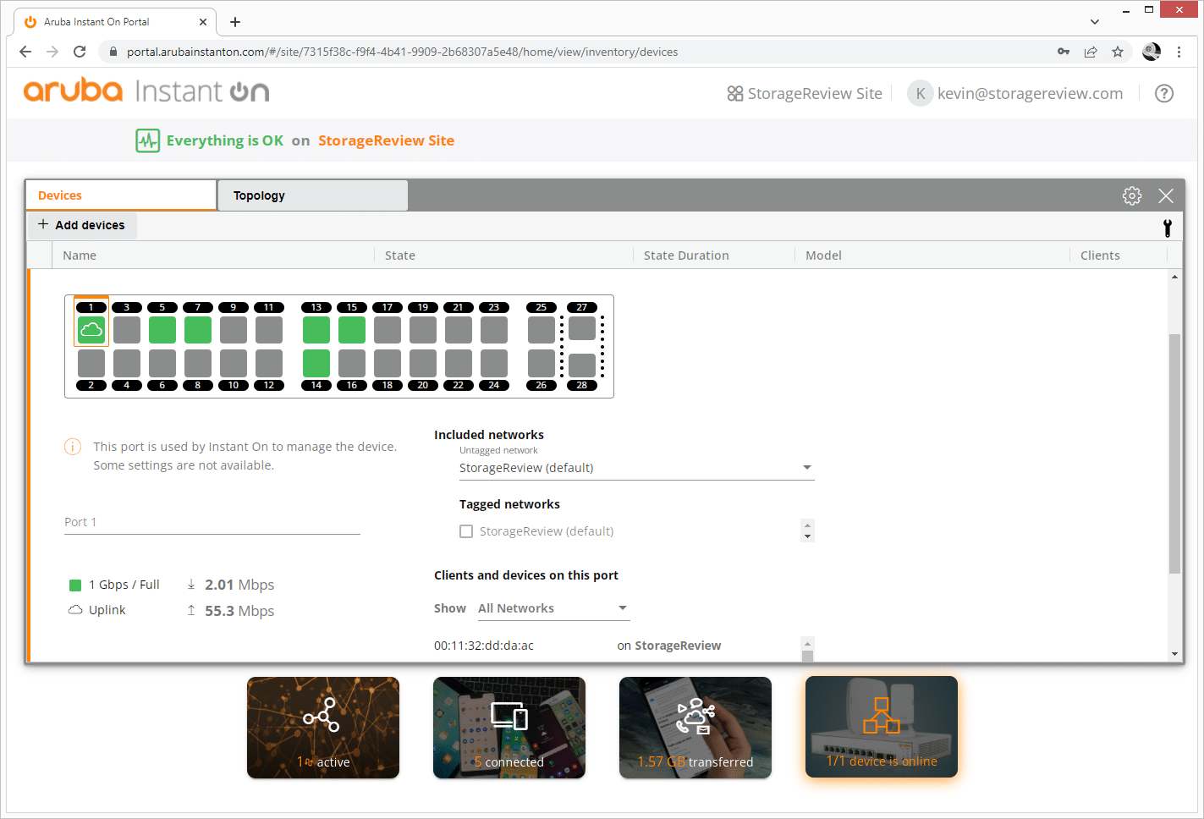Switch to the Topology tab
The width and height of the screenshot is (1204, 819).
pos(313,195)
